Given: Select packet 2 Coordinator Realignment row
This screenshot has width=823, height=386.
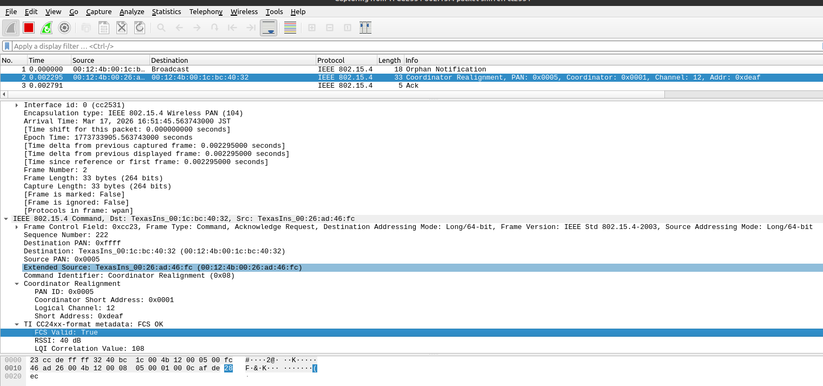Looking at the screenshot, I should [412, 77].
